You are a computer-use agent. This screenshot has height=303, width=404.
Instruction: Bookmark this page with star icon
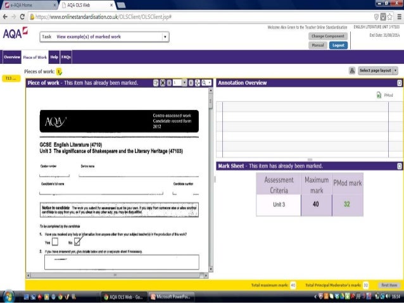[389, 17]
